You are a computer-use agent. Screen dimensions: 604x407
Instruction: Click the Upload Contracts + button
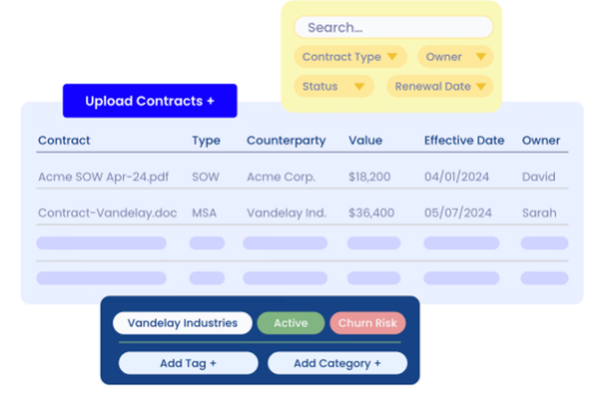point(150,101)
